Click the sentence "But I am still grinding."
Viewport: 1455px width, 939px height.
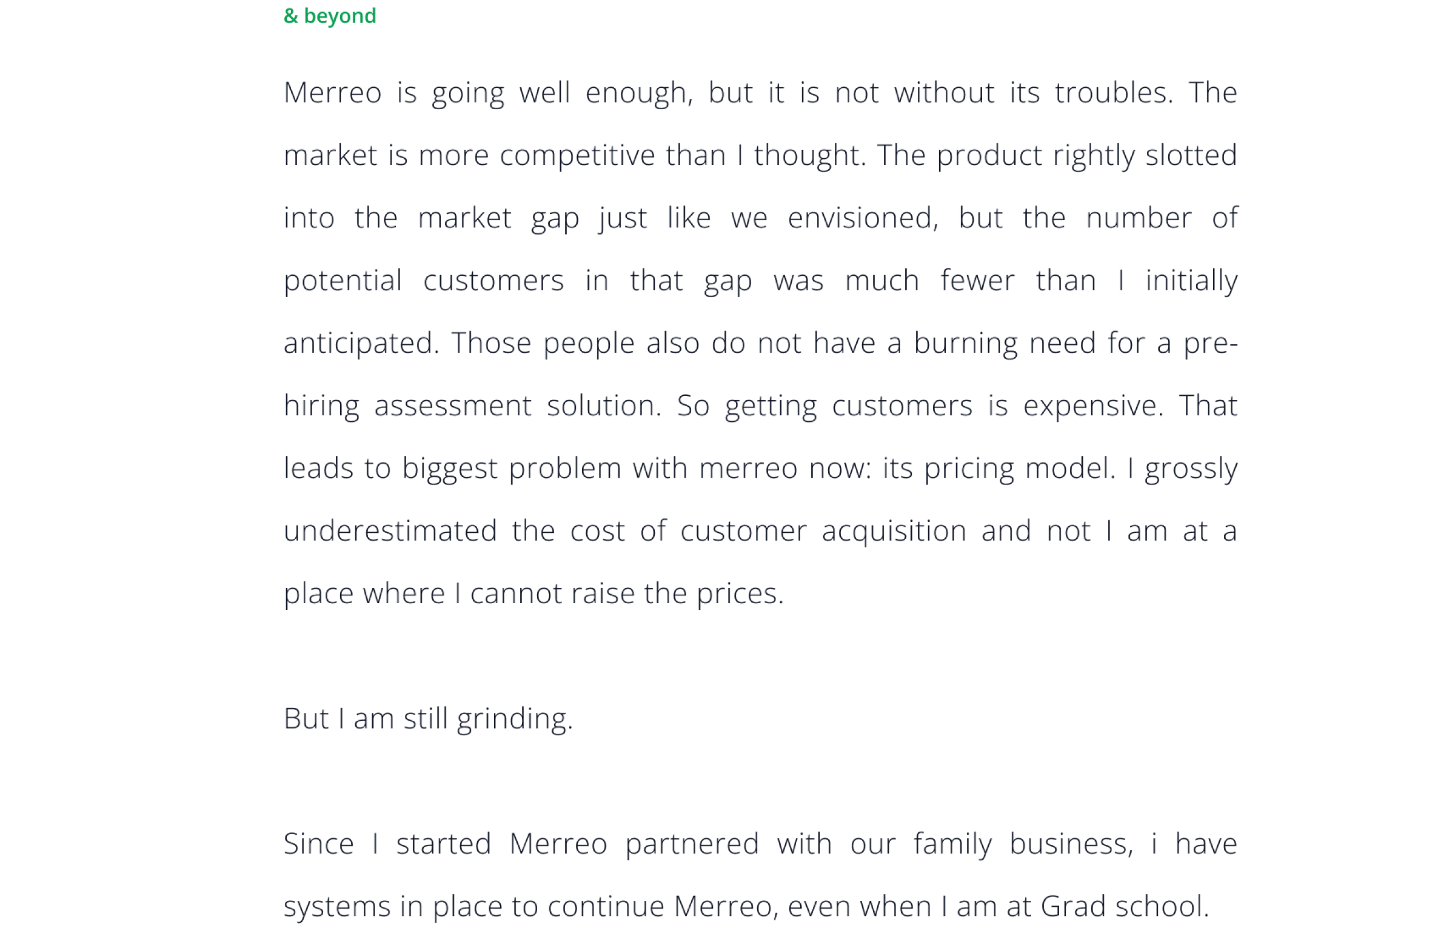428,718
